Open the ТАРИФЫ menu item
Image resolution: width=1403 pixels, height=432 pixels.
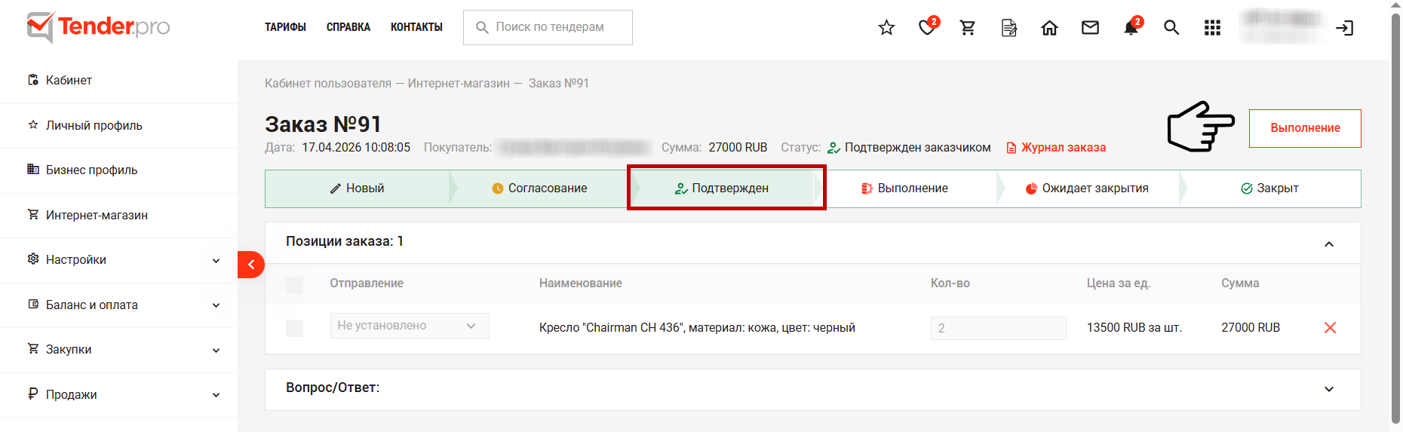tap(285, 27)
